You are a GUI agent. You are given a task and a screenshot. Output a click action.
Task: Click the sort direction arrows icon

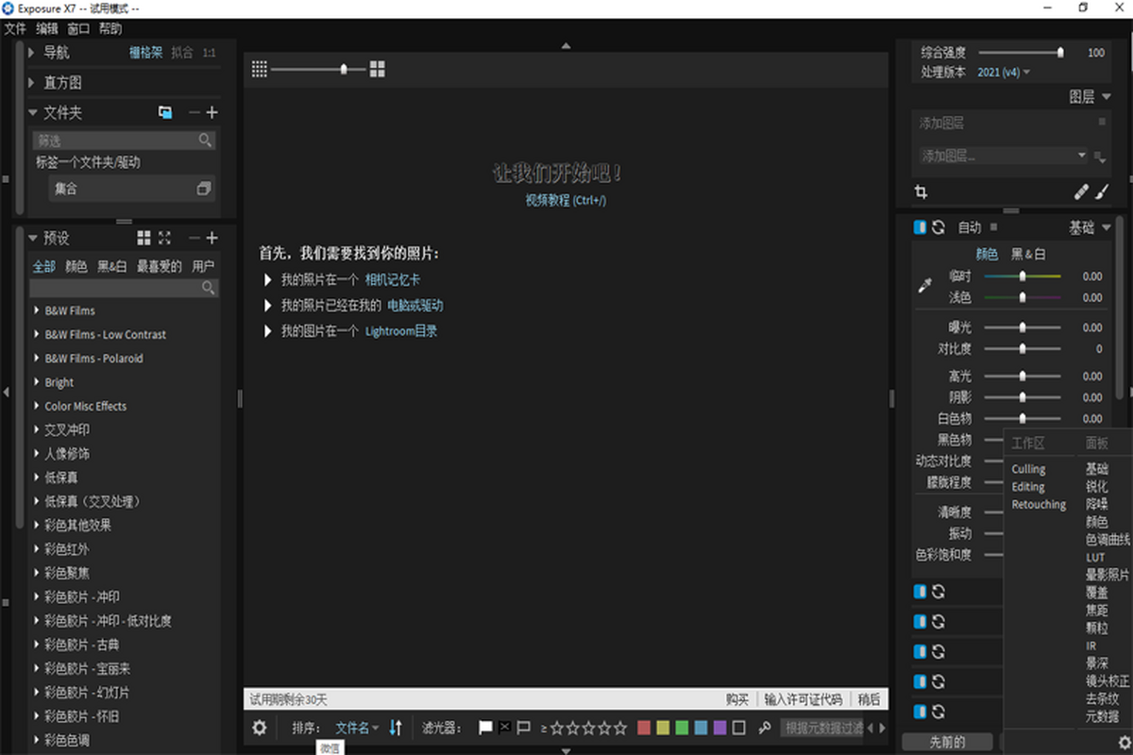pyautogui.click(x=396, y=728)
